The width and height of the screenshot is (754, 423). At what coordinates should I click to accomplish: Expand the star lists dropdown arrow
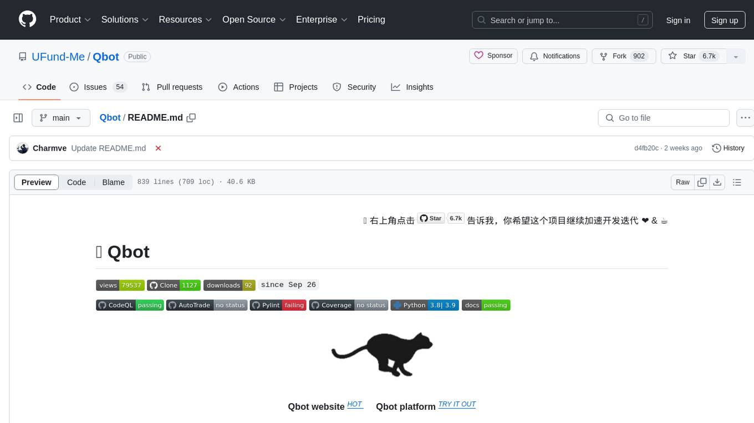pyautogui.click(x=736, y=56)
